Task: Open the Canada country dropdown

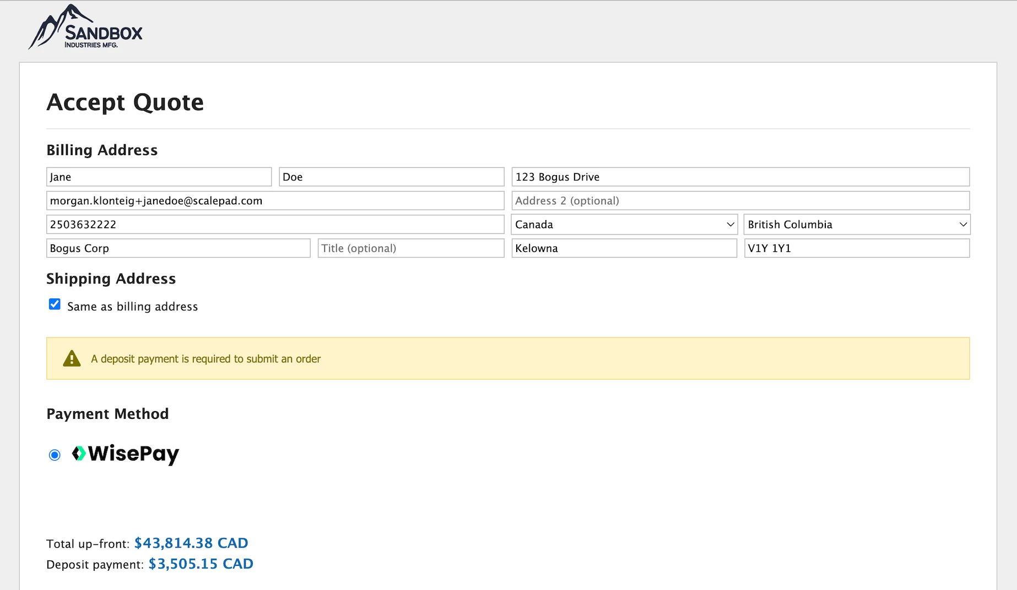Action: (624, 225)
